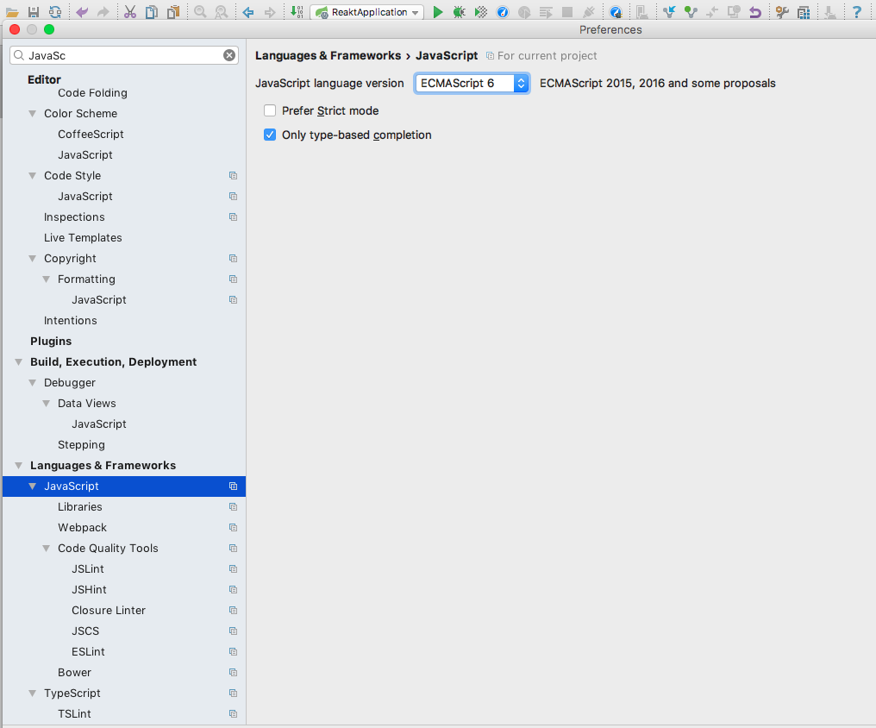Collapse the Code Style tree node
Image resolution: width=876 pixels, height=728 pixels.
coord(33,175)
